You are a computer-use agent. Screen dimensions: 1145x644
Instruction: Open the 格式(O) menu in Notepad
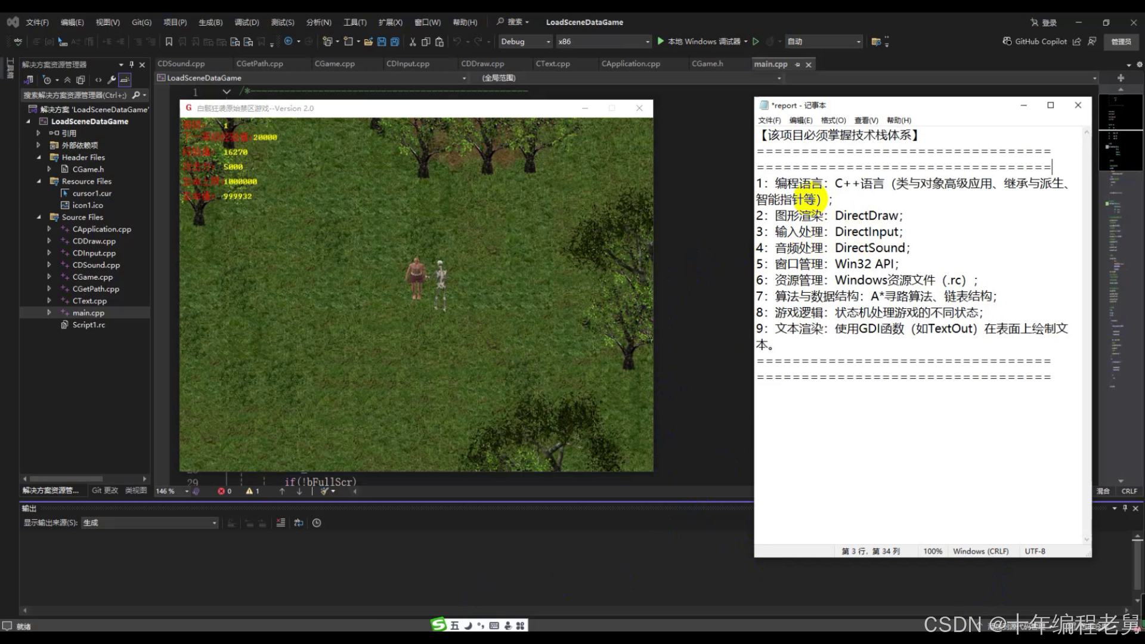click(x=833, y=120)
